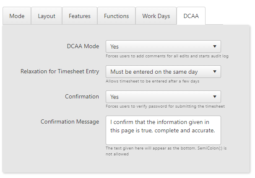The image size is (255, 178).
Task: Click the Confirmation dropdown arrow
Action: pyautogui.click(x=215, y=97)
